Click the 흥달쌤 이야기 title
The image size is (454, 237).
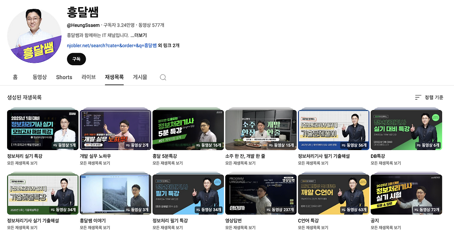pos(93,221)
